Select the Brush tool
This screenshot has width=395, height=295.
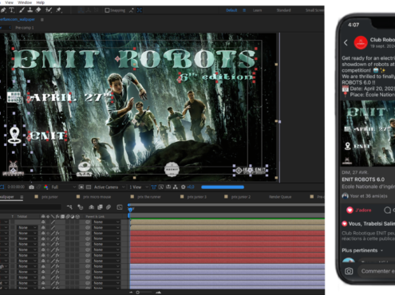(22, 10)
